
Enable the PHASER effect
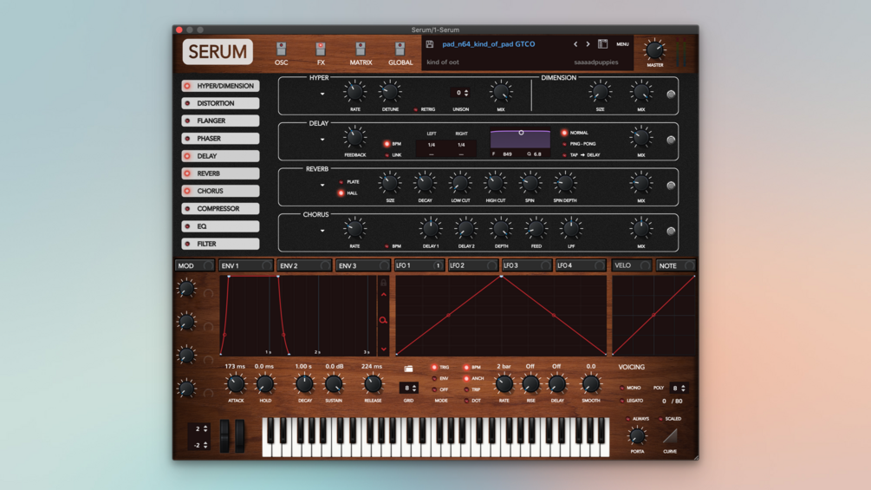pos(220,139)
